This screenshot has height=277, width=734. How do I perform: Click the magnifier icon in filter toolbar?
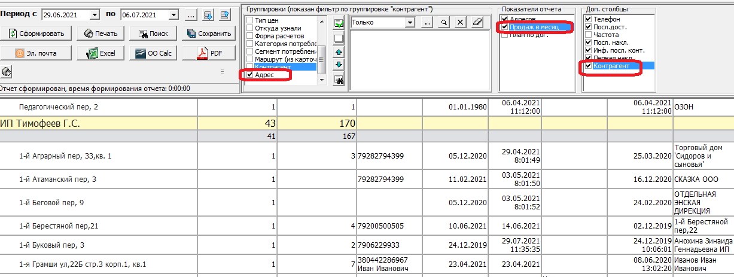444,22
